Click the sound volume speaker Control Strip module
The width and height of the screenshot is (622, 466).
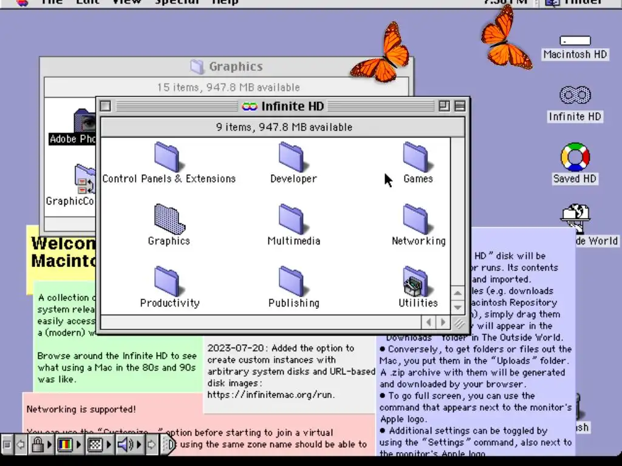tap(125, 445)
